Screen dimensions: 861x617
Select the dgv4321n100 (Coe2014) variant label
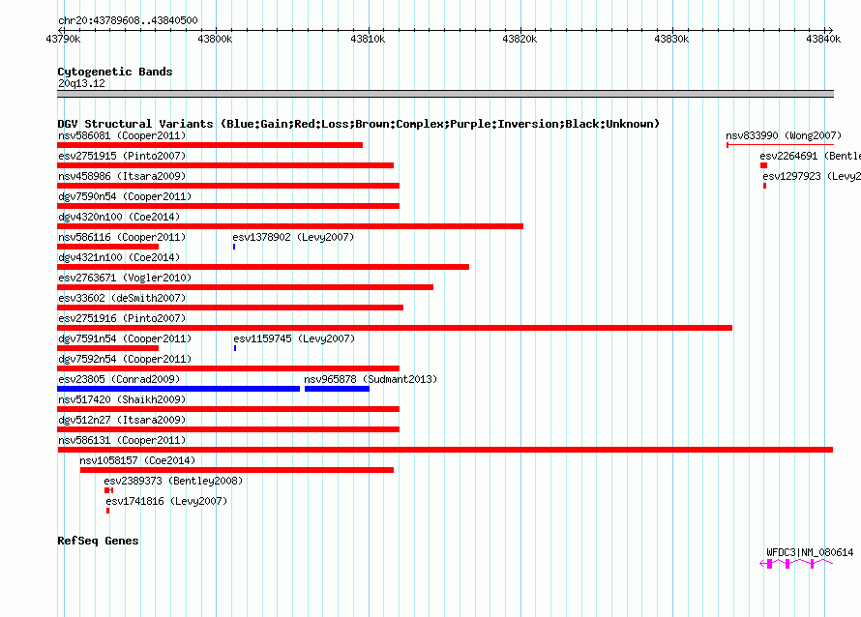point(119,257)
